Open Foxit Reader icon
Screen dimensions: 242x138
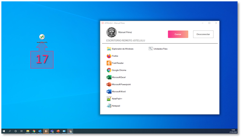point(109,63)
